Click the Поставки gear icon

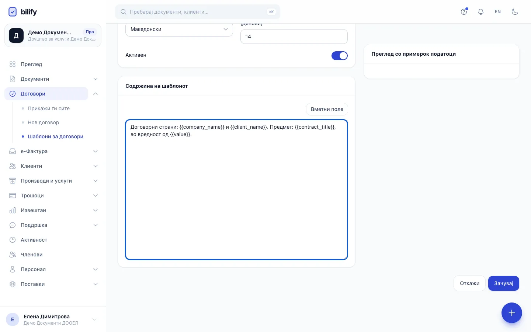click(13, 284)
